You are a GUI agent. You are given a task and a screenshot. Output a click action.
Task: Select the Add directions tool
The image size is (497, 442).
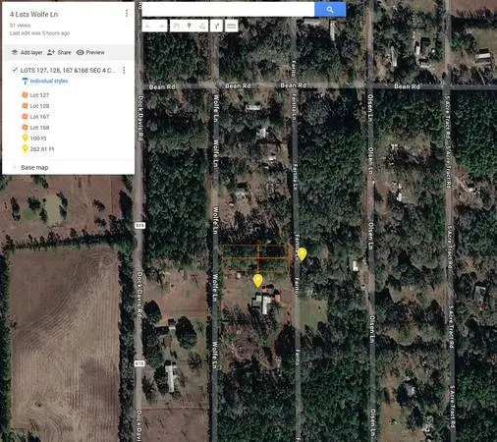[217, 26]
